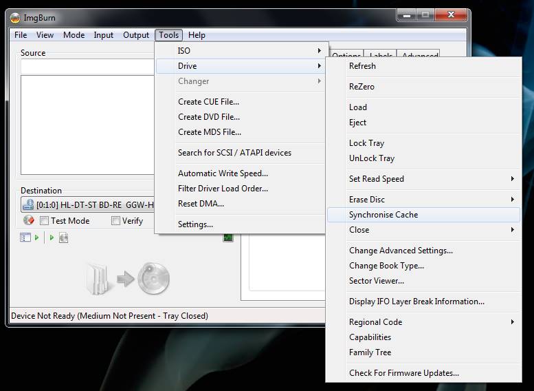Screen dimensions: 534x391
Task: Open the Help menu
Action: [197, 35]
